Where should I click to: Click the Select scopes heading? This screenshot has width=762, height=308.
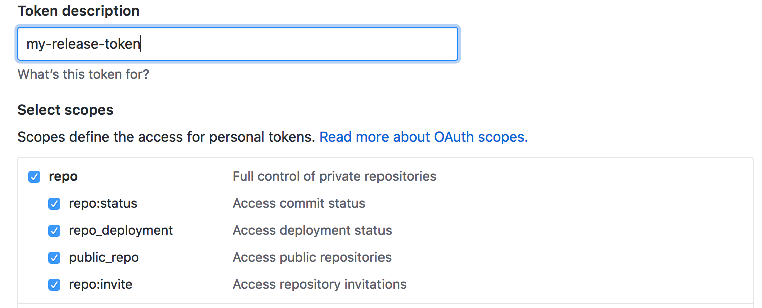(66, 110)
